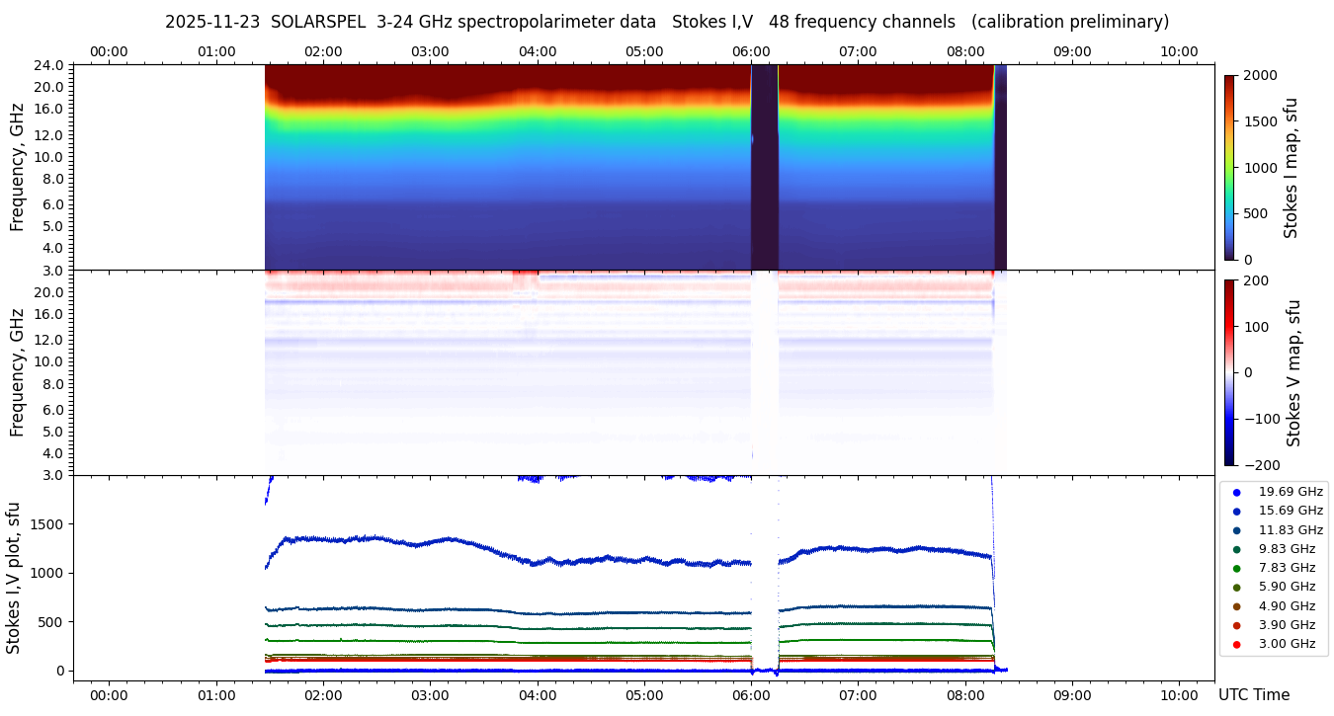The width and height of the screenshot is (1334, 716).
Task: Click the 'Stokes I,V plot, sfu' axis label
Action: point(14,577)
